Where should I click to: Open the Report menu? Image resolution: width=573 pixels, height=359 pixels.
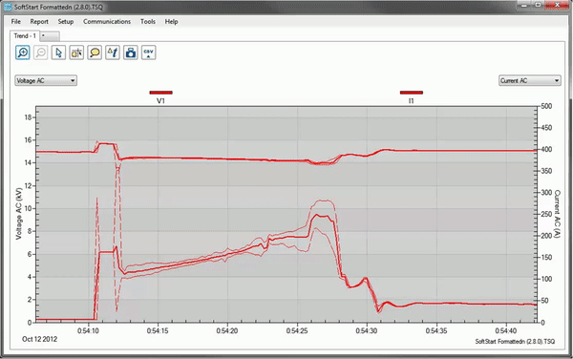[x=39, y=22]
